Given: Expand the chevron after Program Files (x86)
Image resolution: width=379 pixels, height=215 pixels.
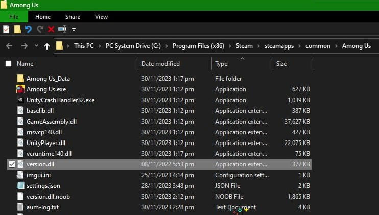Looking at the screenshot, I should click(230, 46).
